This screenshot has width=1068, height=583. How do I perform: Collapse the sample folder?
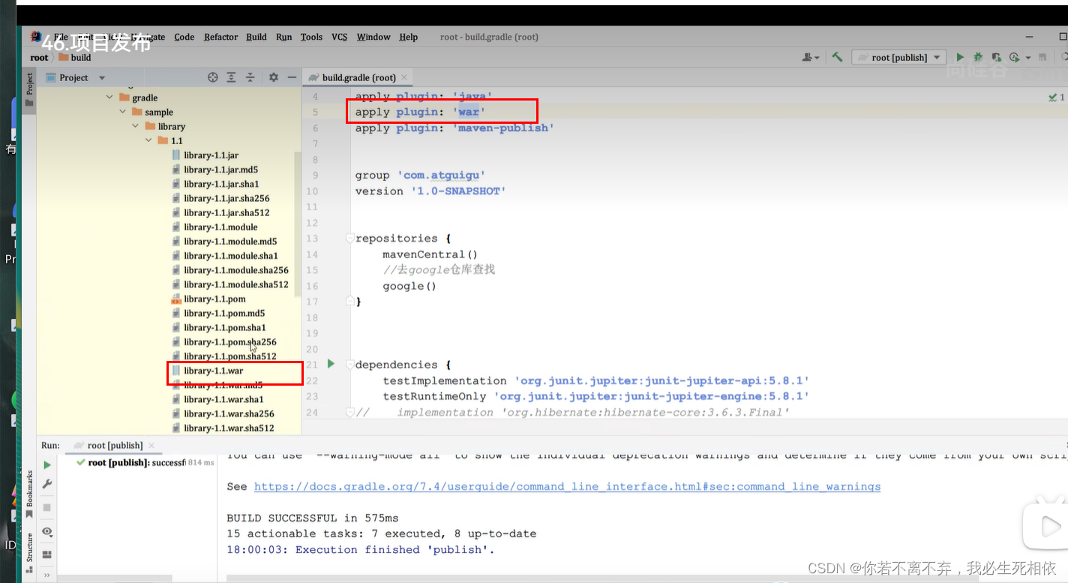point(123,112)
